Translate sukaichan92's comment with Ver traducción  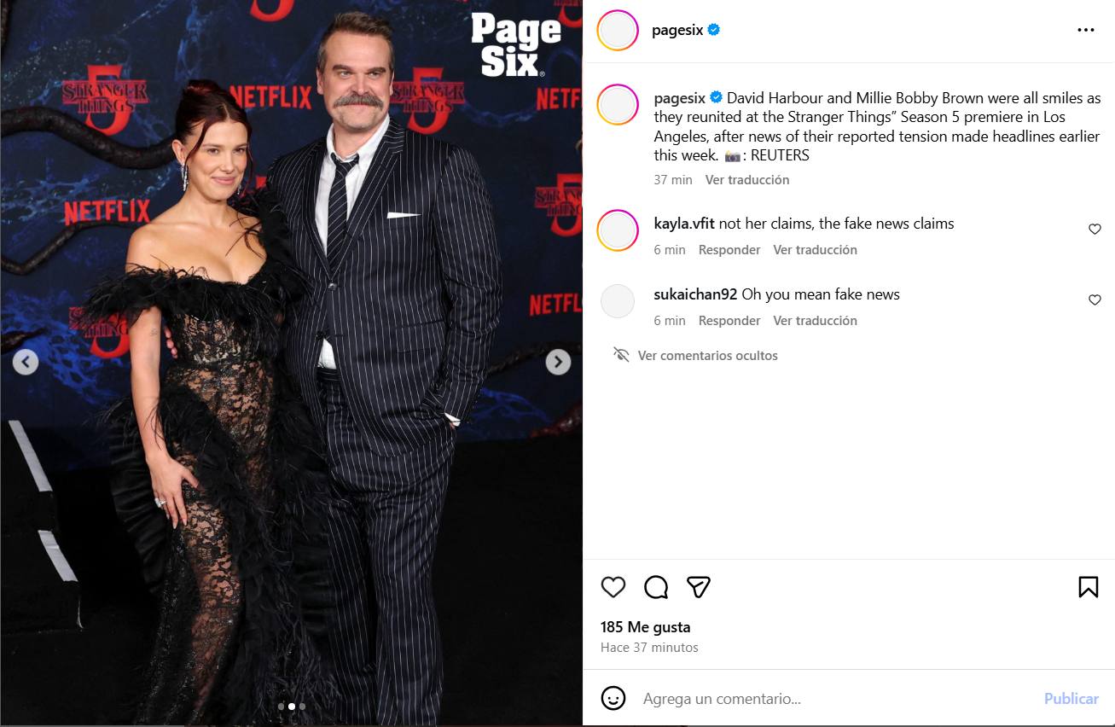(x=816, y=321)
